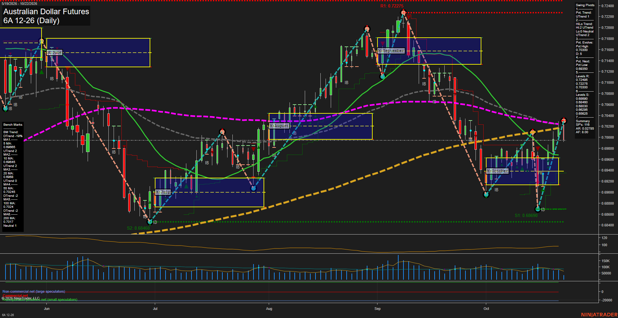
Task: Click the 'AR: 0.02785' summary value
Action: (585, 129)
